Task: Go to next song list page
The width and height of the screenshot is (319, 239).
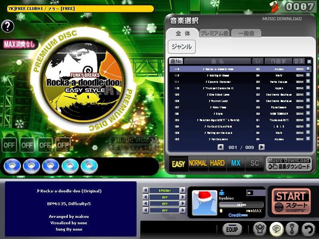Action: pos(262,147)
